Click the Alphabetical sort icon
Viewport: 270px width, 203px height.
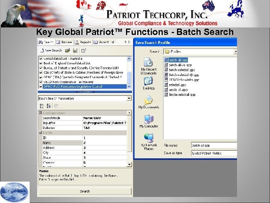[49, 106]
